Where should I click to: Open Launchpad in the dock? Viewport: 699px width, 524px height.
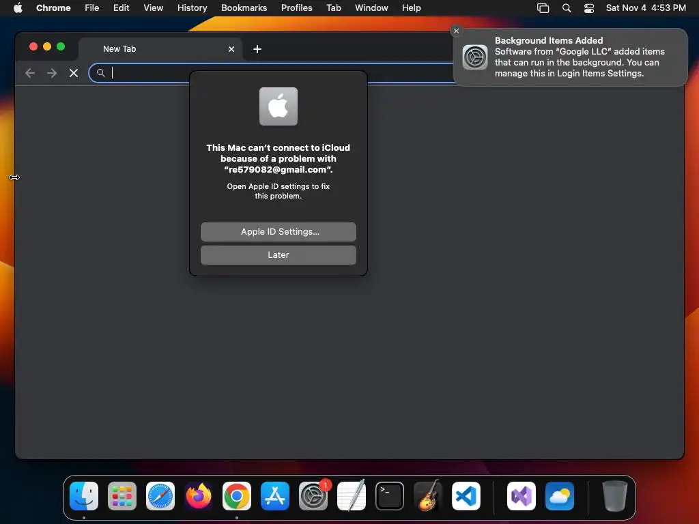point(122,496)
